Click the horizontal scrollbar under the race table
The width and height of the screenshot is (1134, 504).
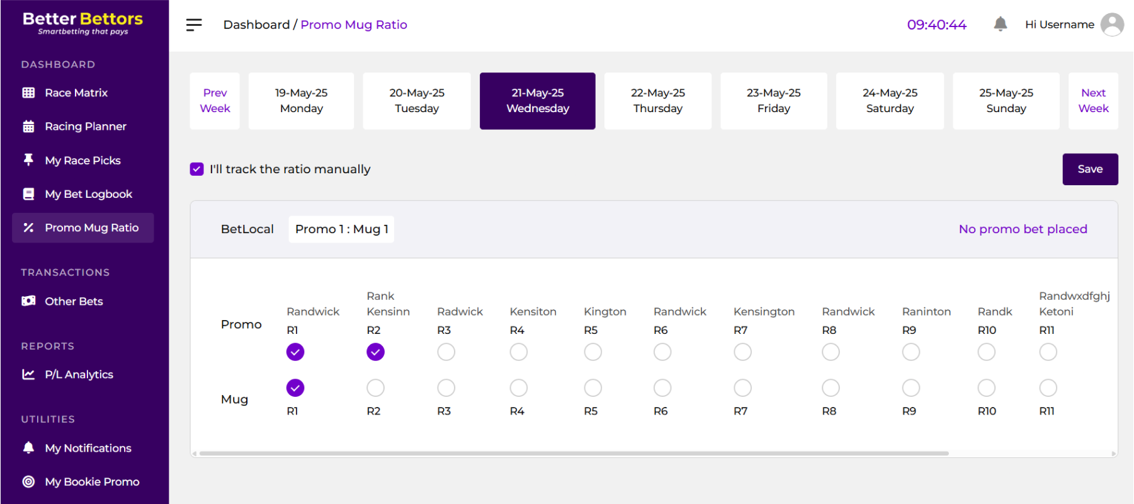(573, 453)
